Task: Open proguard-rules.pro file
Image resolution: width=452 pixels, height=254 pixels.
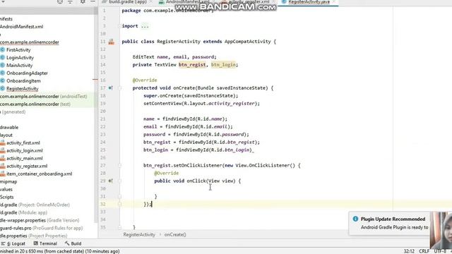Action: [x=41, y=228]
